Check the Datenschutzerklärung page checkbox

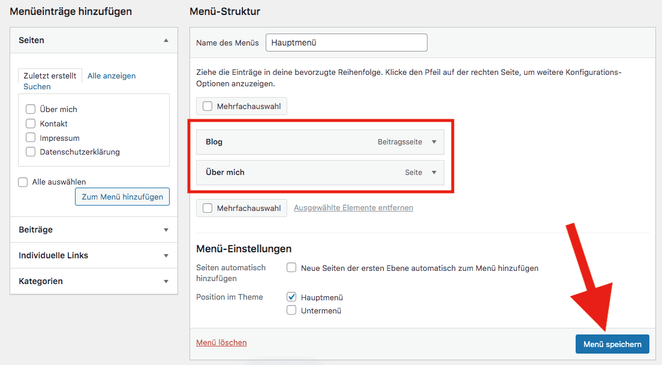click(x=31, y=152)
